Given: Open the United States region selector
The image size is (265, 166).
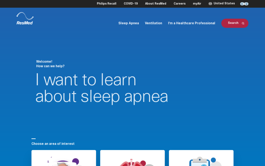Looking at the screenshot, I should (x=224, y=4).
